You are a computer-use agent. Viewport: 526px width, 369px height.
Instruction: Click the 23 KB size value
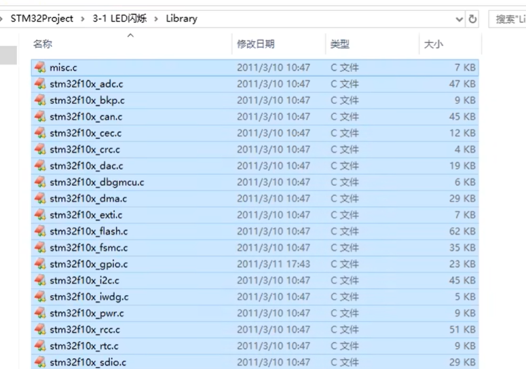pyautogui.click(x=462, y=264)
